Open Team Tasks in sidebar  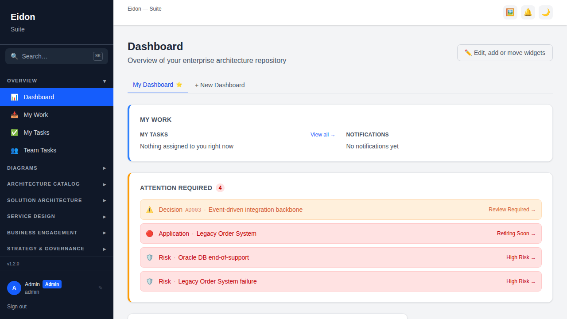tap(57, 150)
